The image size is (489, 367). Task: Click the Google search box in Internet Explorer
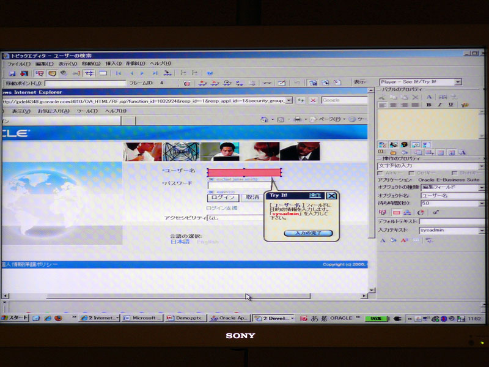pyautogui.click(x=344, y=100)
